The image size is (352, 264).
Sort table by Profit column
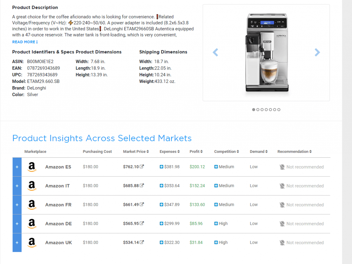tap(196, 151)
